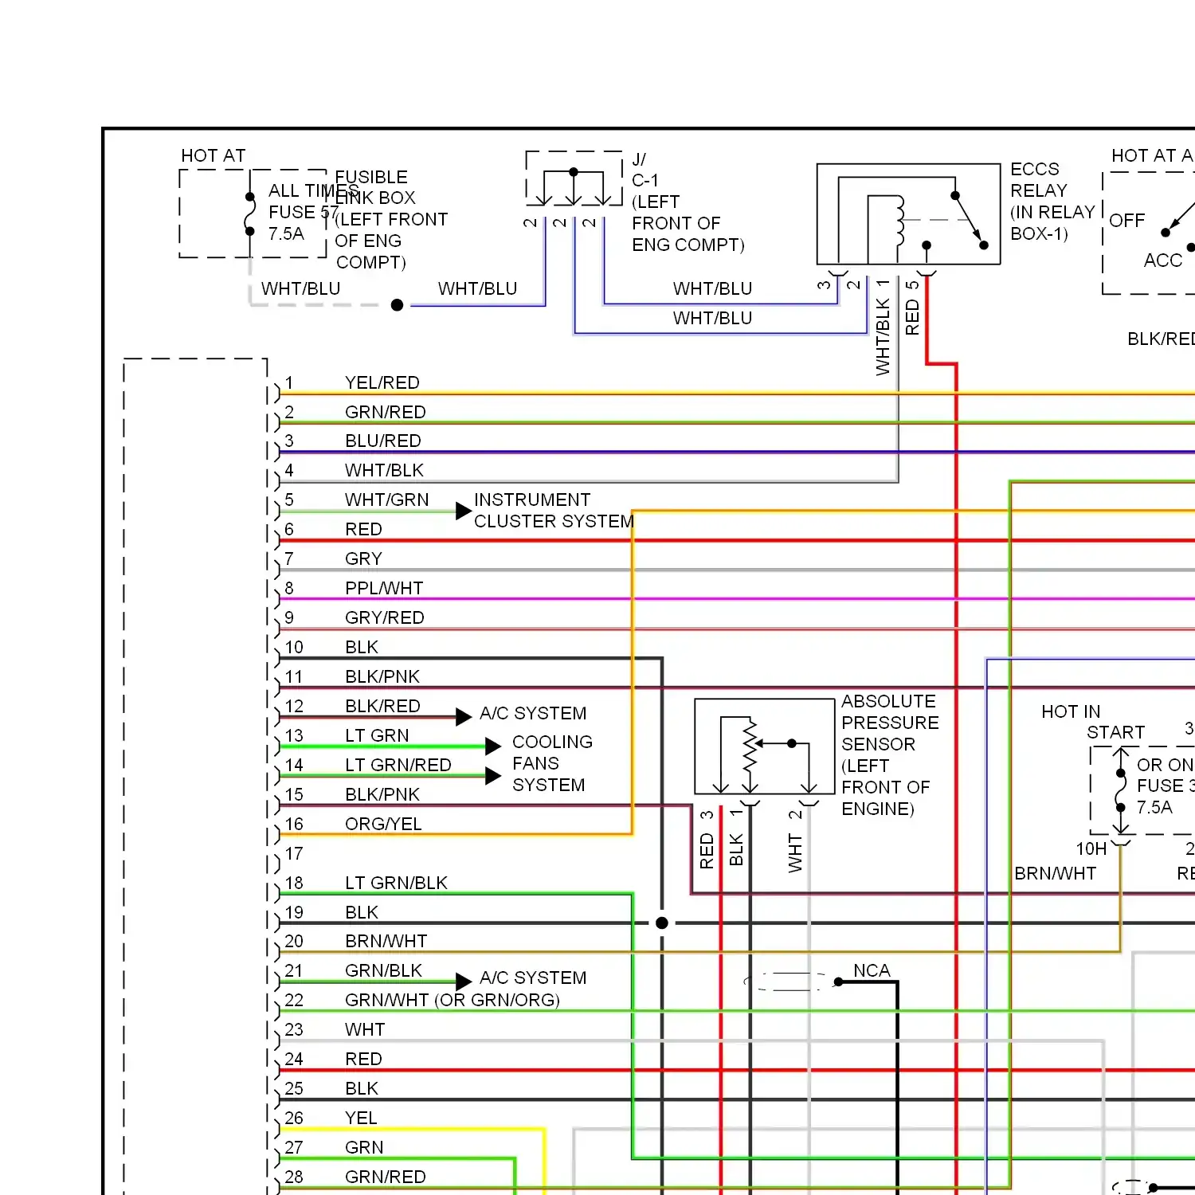Select the COOLING FANS SYSTEM label
The width and height of the screenshot is (1195, 1195).
[x=552, y=763]
